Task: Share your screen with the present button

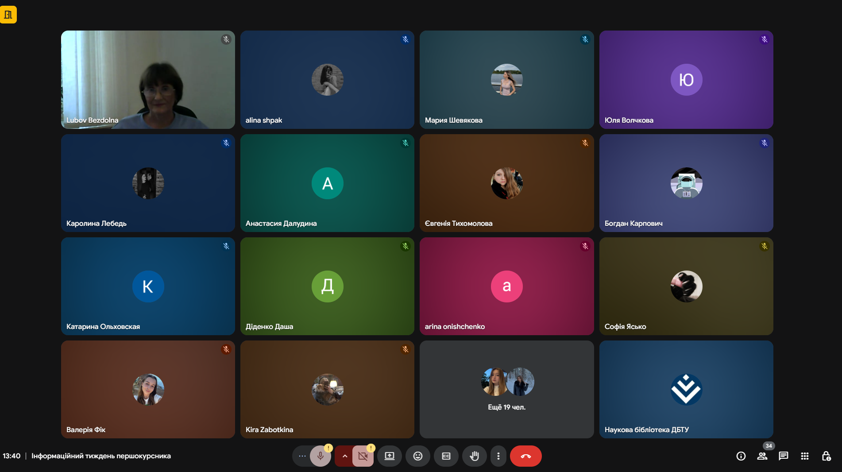Action: tap(389, 456)
